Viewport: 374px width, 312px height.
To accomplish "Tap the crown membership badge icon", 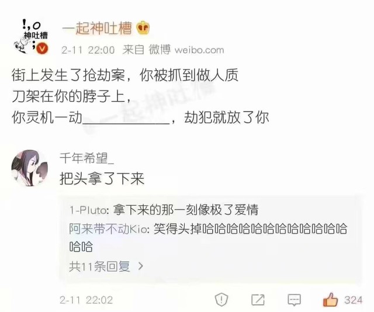I will (143, 27).
